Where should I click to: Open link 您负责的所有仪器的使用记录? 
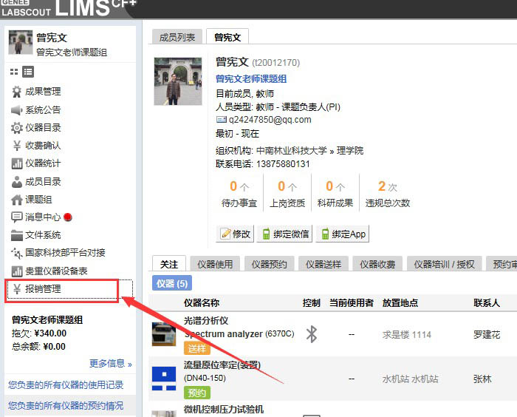click(66, 384)
